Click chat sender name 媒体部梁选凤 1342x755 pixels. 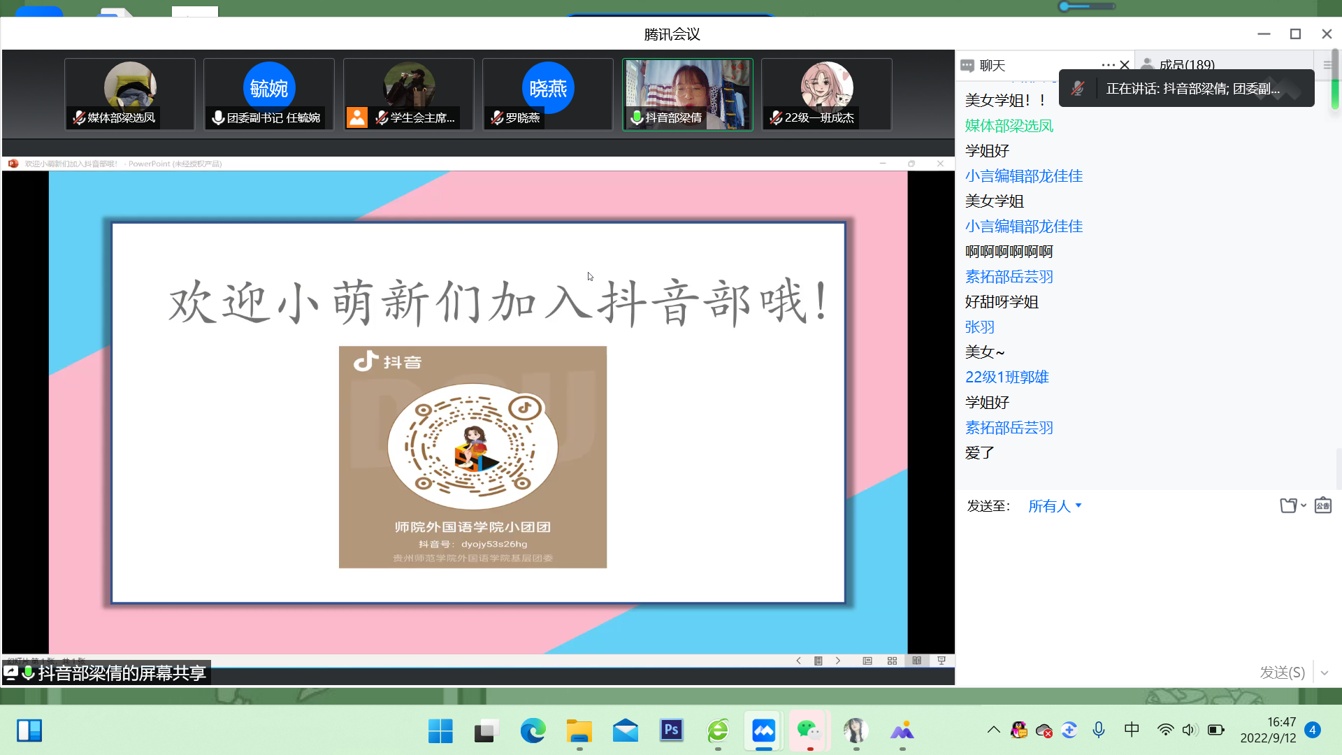tap(1009, 126)
